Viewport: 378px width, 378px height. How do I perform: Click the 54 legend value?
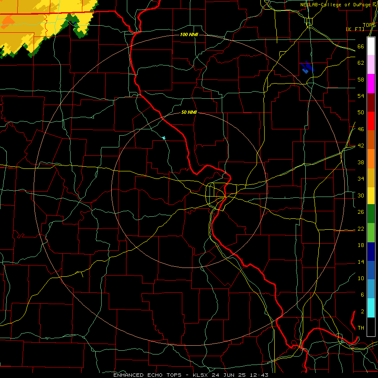click(361, 96)
